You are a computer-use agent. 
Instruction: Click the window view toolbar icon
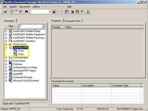click(67, 12)
